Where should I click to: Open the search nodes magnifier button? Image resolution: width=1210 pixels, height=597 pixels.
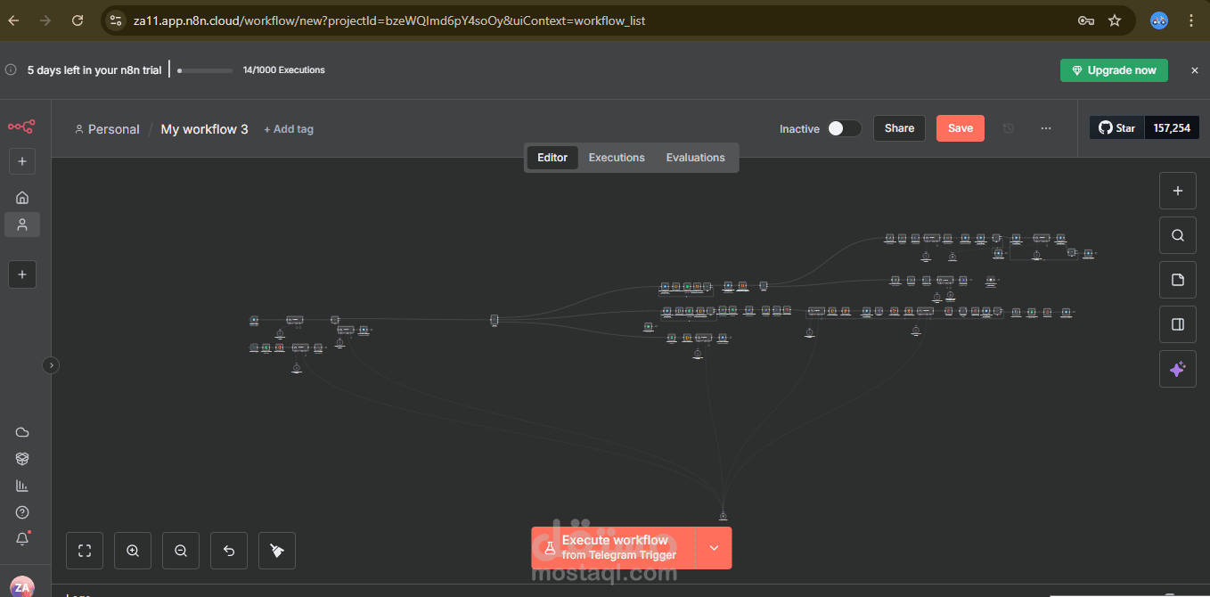1178,235
